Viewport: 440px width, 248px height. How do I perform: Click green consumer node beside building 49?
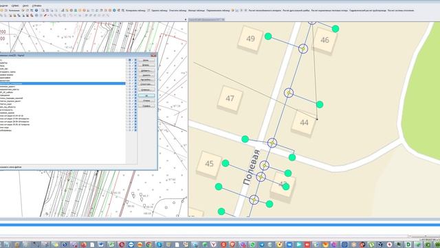point(268,37)
